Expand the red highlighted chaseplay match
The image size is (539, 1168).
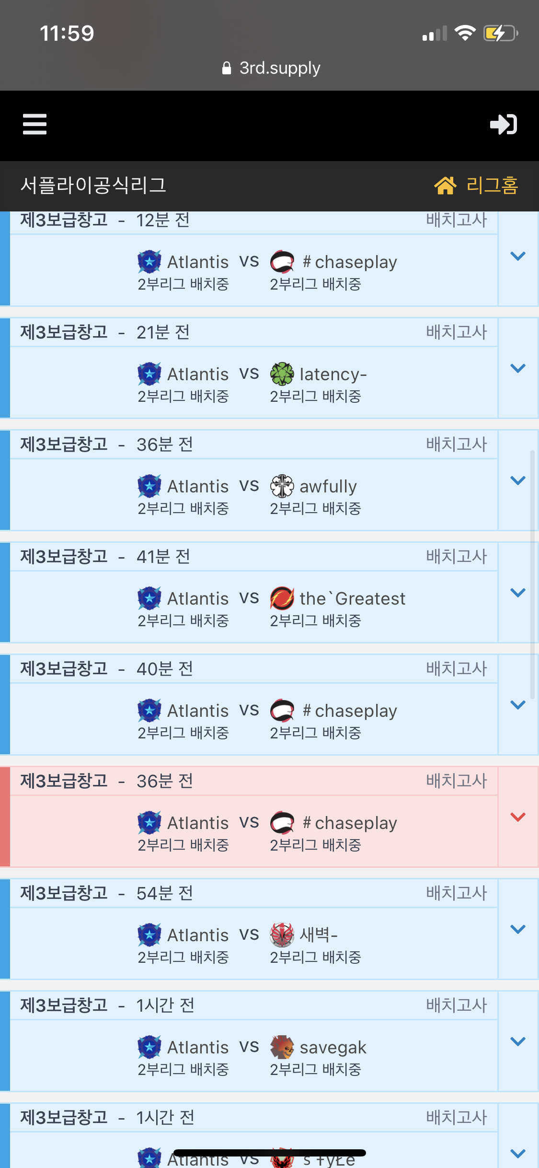coord(518,817)
